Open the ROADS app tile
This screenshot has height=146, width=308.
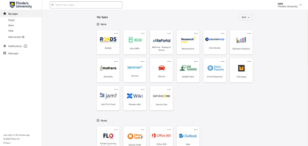pyautogui.click(x=108, y=42)
